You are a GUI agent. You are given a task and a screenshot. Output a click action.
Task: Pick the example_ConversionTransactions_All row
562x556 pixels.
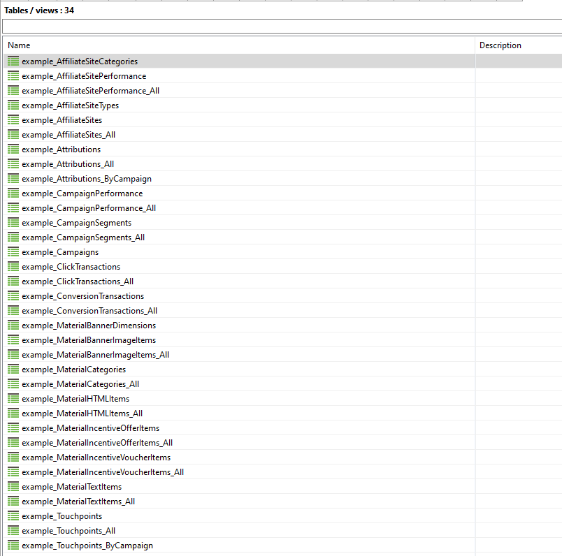pyautogui.click(x=89, y=311)
